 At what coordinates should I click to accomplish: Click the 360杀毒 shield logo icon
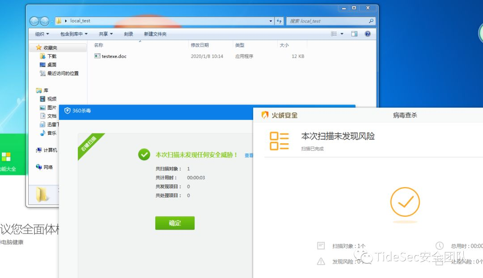[x=67, y=111]
